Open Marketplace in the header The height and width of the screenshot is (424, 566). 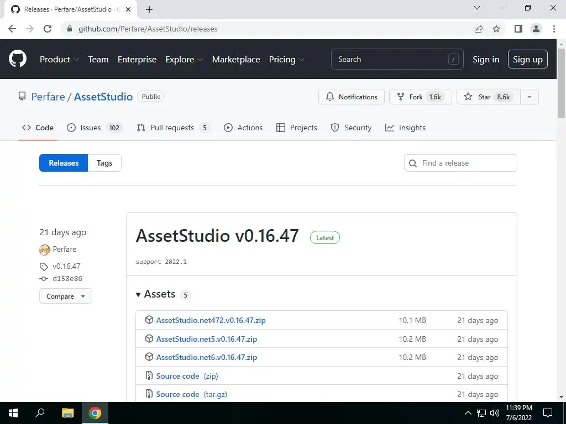coord(236,60)
